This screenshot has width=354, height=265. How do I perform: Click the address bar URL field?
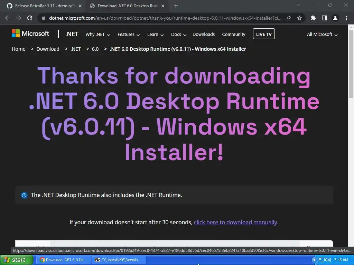click(x=165, y=18)
